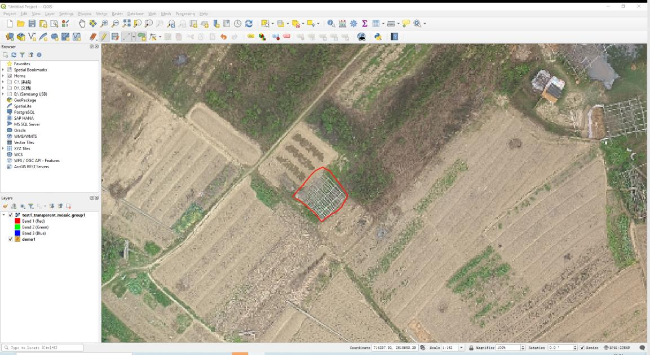The width and height of the screenshot is (650, 355).
Task: Click the Zoom Full extent icon
Action: pos(126,24)
